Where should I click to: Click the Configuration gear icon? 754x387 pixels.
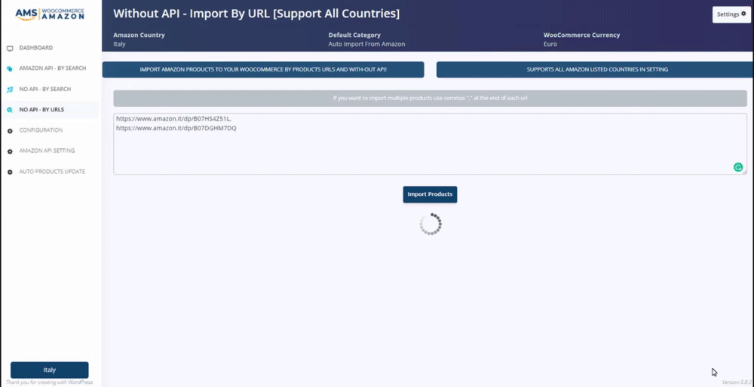point(10,130)
